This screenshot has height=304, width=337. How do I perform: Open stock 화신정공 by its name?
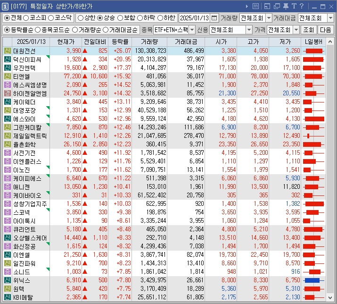[25, 246]
